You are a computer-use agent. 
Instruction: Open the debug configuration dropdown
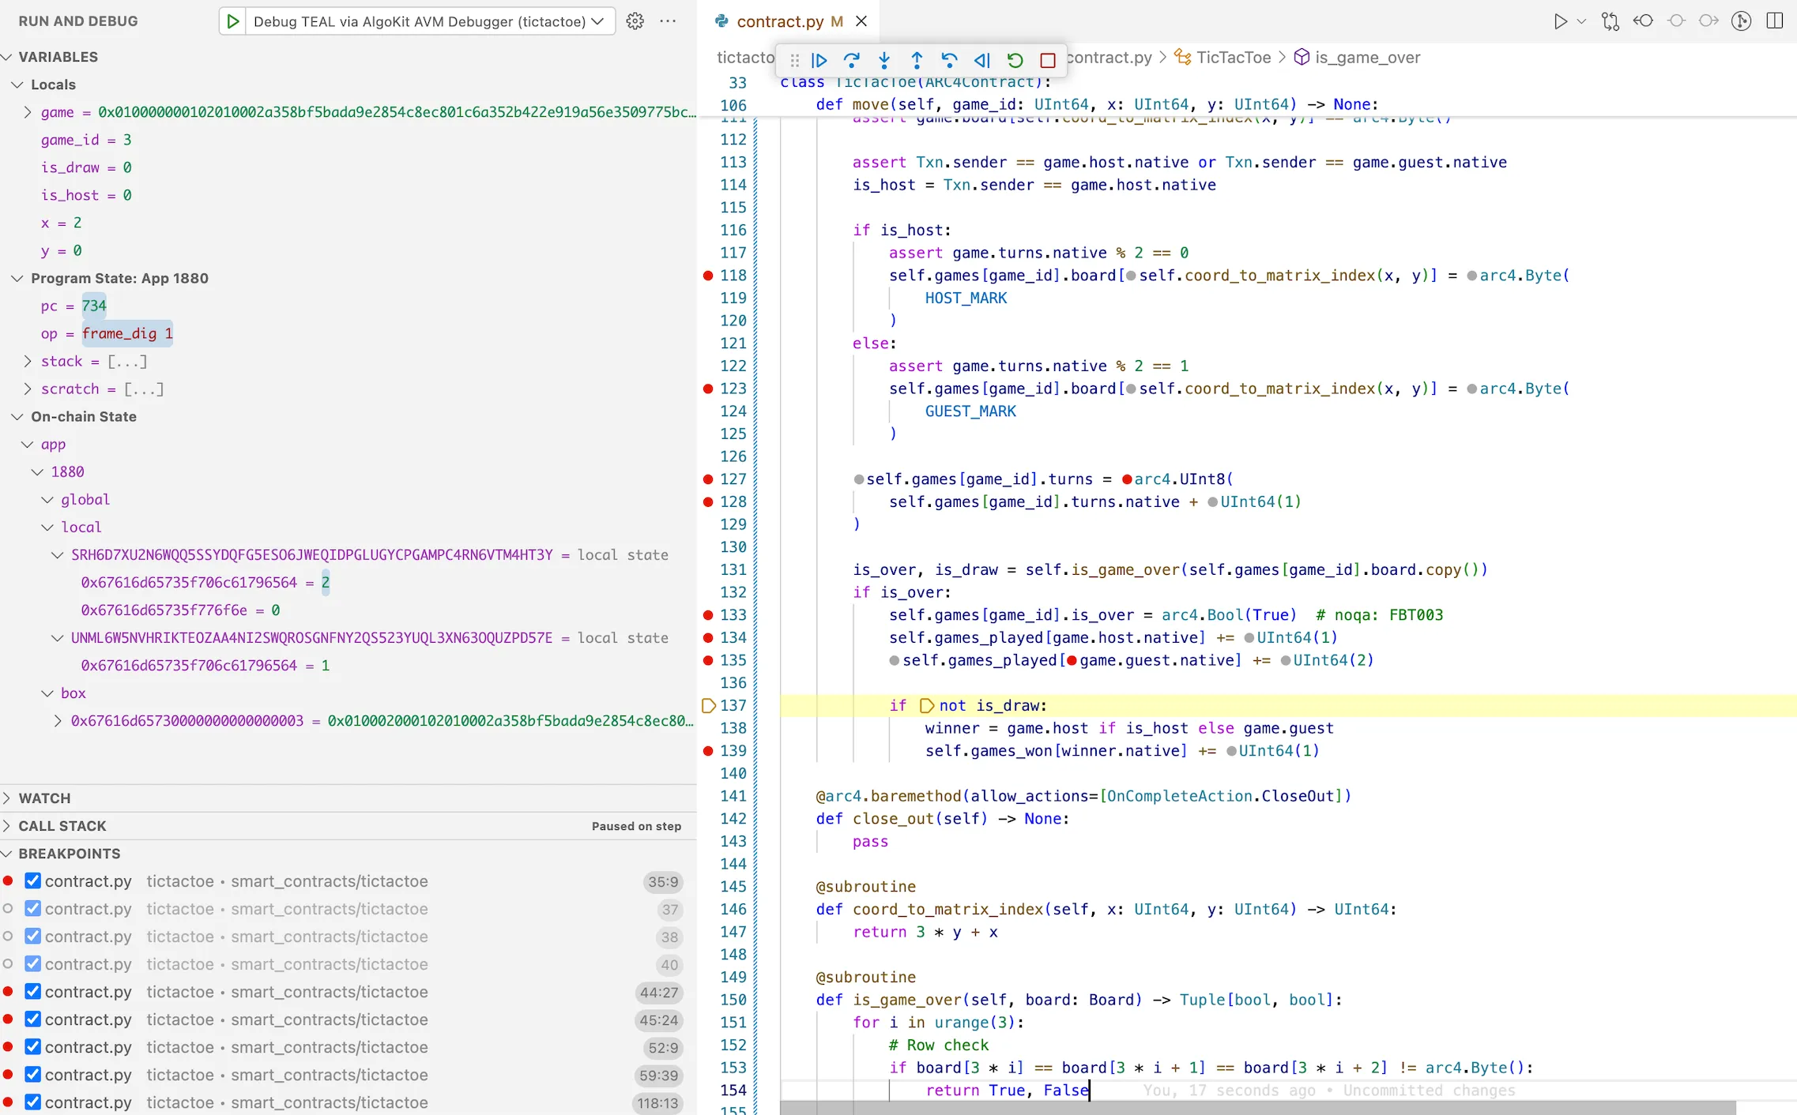(597, 21)
